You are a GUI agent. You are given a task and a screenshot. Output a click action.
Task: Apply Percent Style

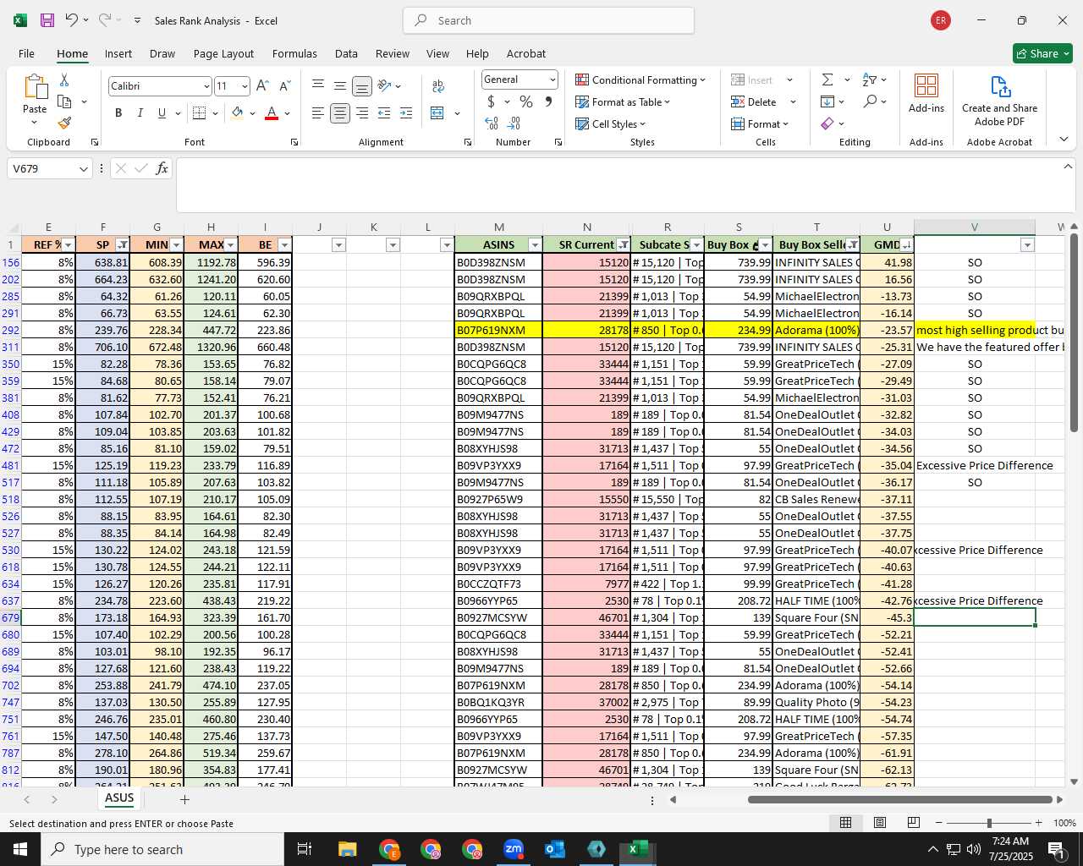click(526, 101)
